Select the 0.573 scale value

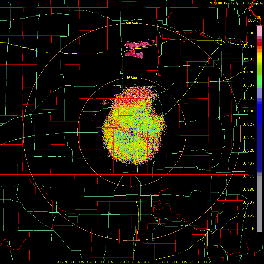(248, 137)
